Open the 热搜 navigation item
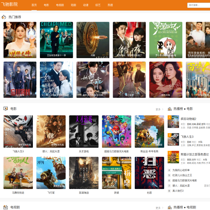This screenshot has height=210, width=210. (110, 5)
